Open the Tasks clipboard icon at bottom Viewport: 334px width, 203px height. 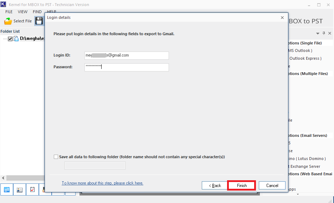tap(32, 189)
